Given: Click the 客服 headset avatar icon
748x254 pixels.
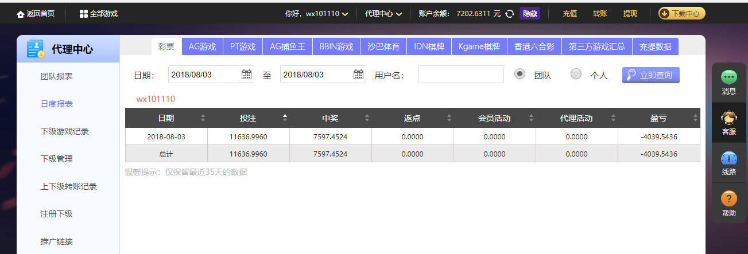Looking at the screenshot, I should (x=729, y=117).
